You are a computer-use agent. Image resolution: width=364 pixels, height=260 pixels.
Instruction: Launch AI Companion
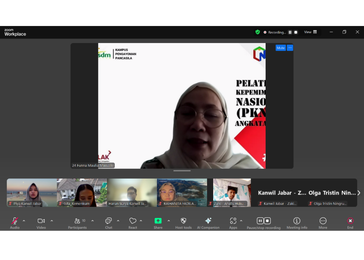tap(208, 221)
